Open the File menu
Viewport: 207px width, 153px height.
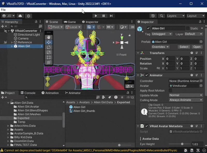click(x=3, y=10)
